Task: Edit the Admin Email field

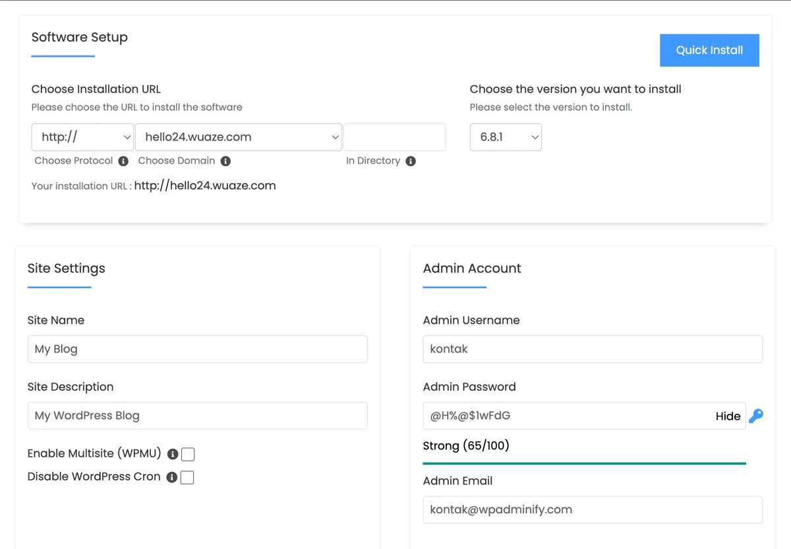Action: coord(592,509)
